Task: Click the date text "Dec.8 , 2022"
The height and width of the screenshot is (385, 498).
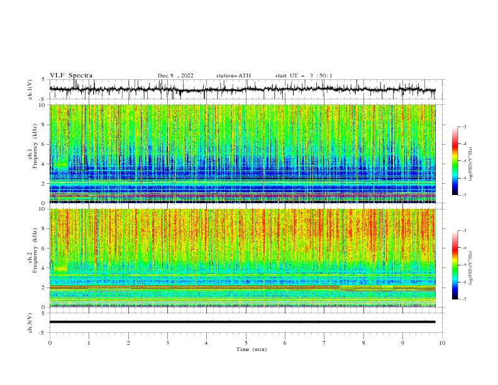Action: coord(175,75)
